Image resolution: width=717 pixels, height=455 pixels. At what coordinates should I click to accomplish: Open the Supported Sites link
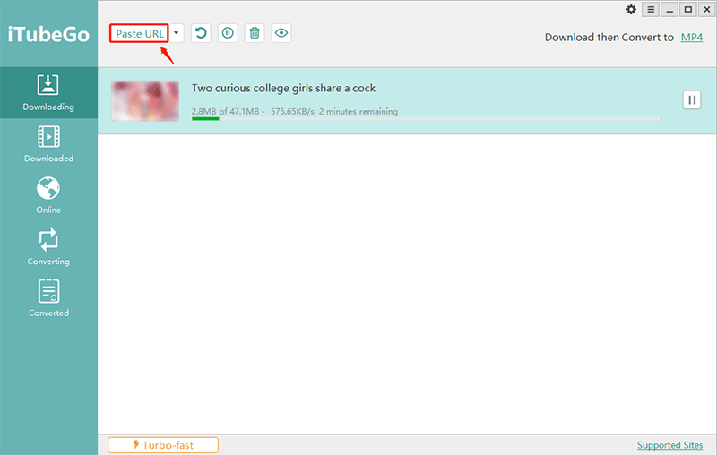(x=669, y=445)
